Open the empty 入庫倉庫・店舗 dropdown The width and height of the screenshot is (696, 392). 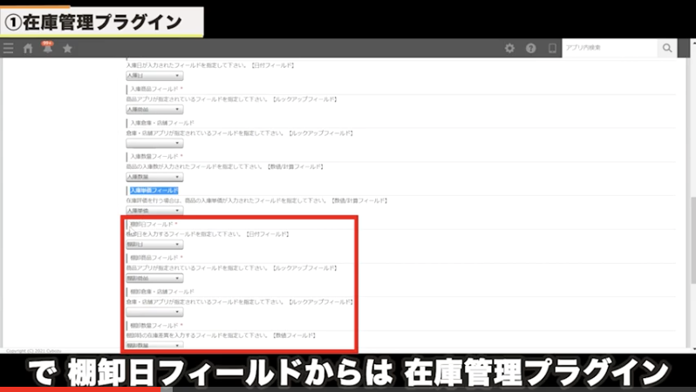tap(154, 144)
